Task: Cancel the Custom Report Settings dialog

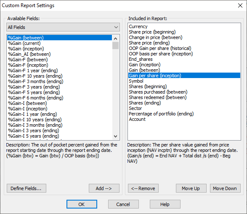Action: 123,204
